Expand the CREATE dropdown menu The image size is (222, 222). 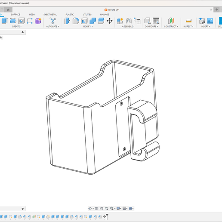click(17, 27)
